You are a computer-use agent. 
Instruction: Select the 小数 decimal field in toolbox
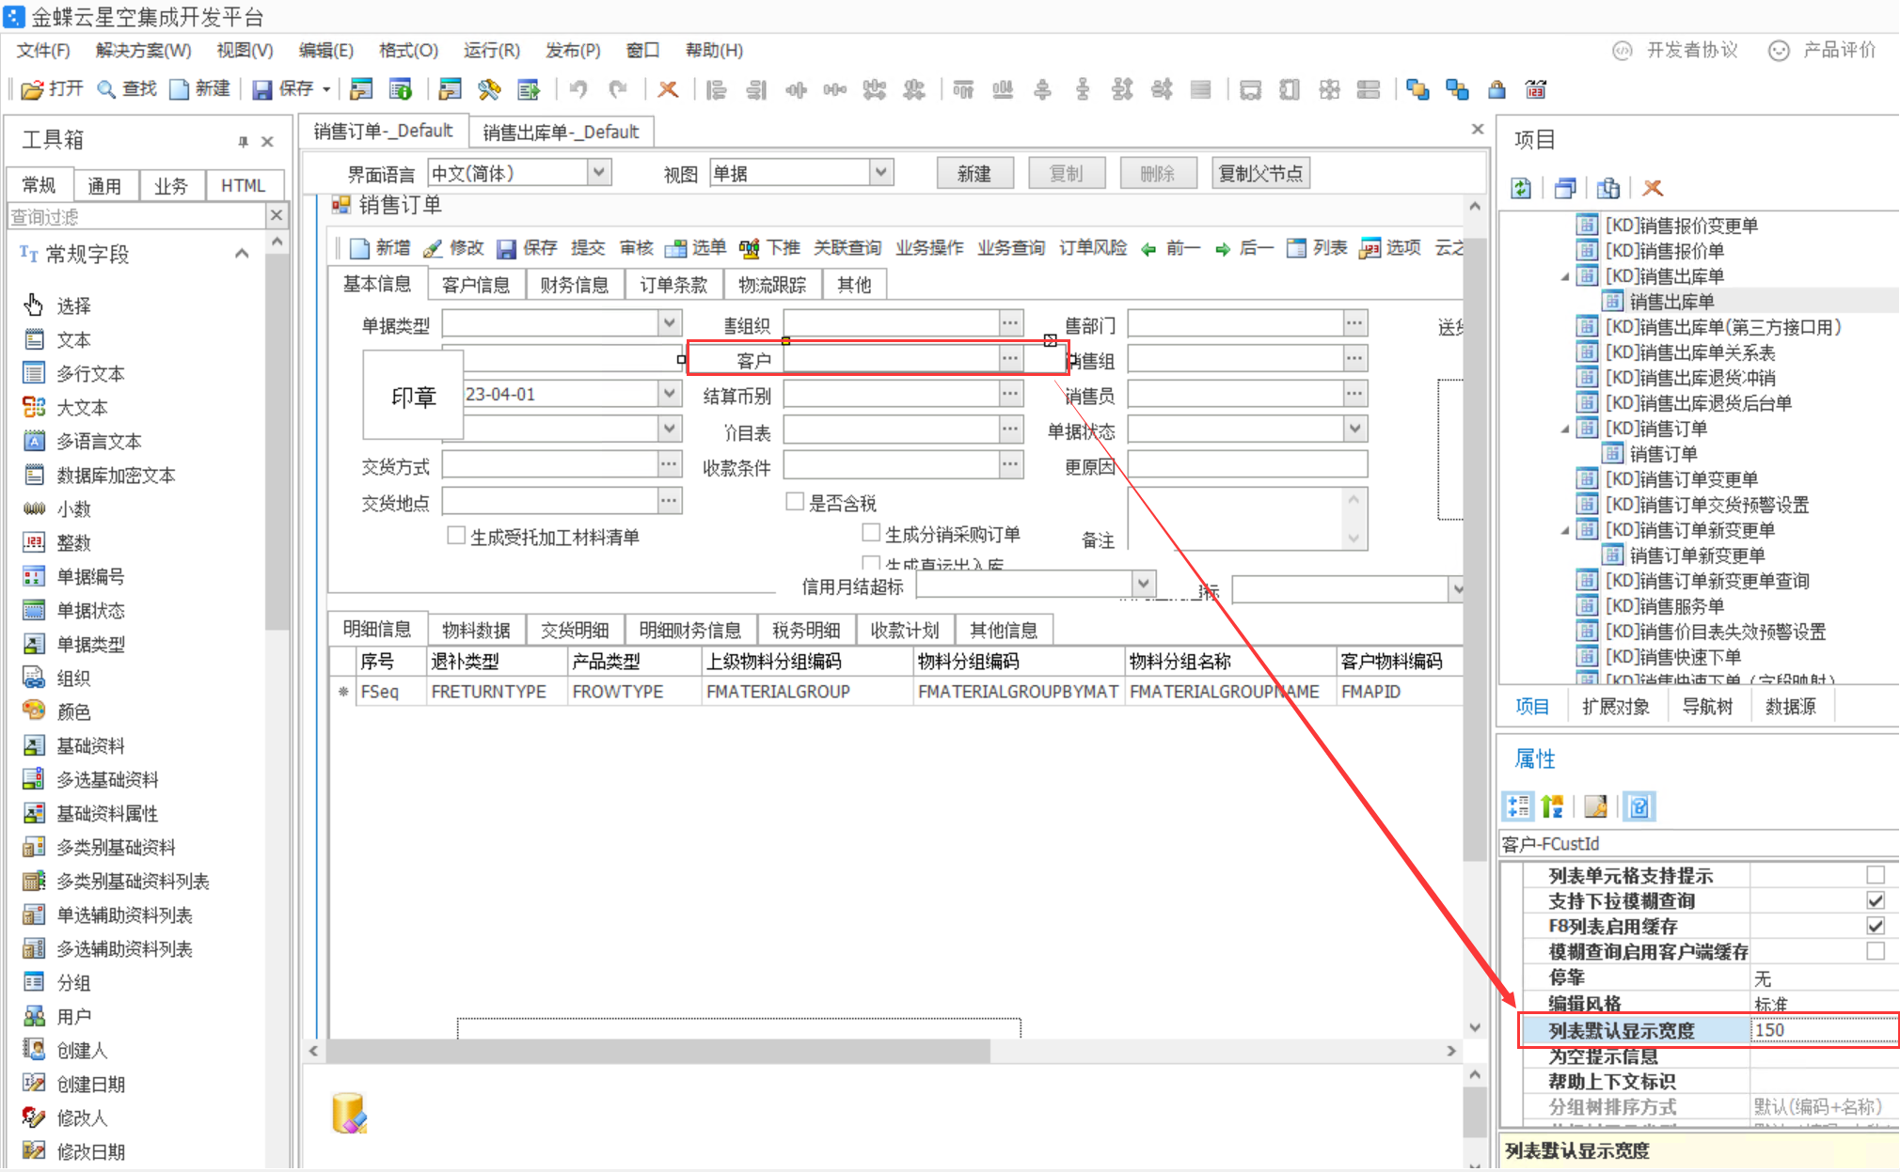[x=58, y=508]
